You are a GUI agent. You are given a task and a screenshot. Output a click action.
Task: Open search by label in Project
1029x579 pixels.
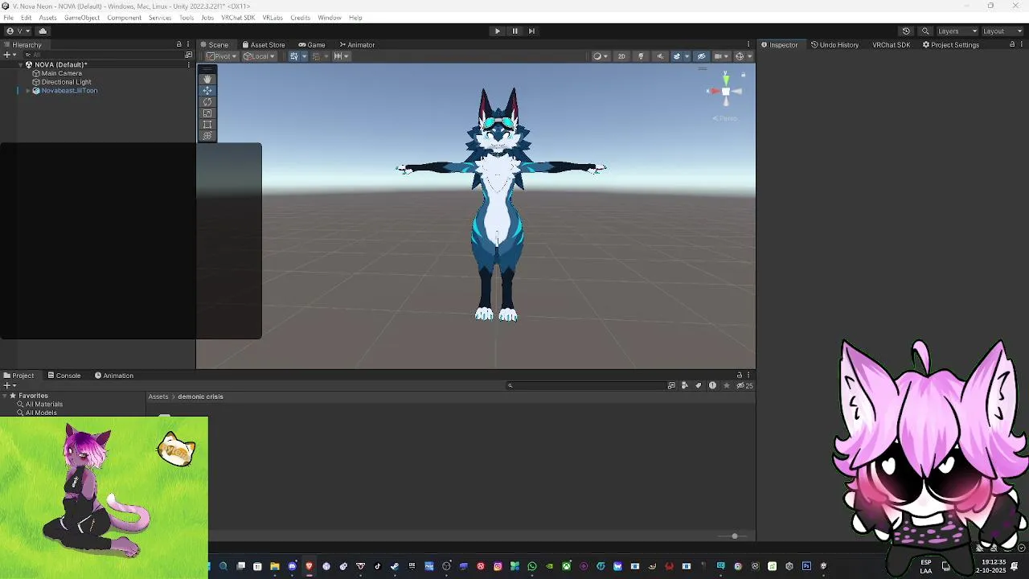click(699, 385)
